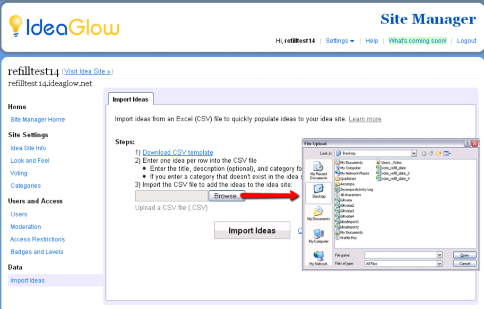Expand the Files of type dropdown

pos(439,264)
